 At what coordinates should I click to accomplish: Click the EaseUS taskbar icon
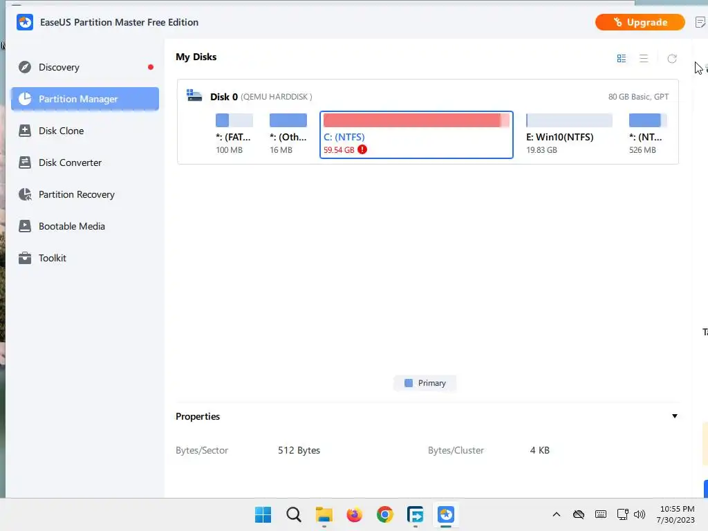pyautogui.click(x=446, y=514)
